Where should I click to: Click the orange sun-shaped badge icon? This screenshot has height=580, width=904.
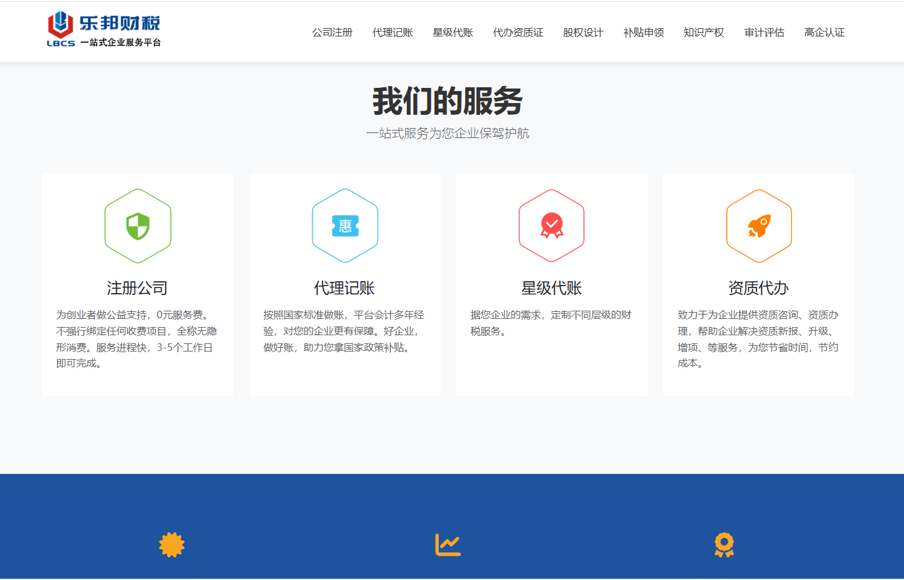point(172,545)
